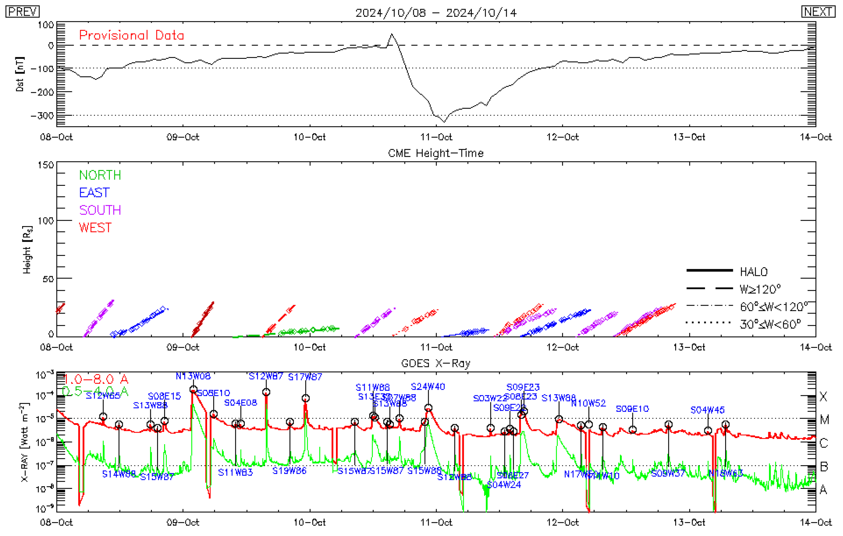Click the 2024/10/08 - 2024/10/14 date title
Screen dimensions: 843x536
coord(435,13)
